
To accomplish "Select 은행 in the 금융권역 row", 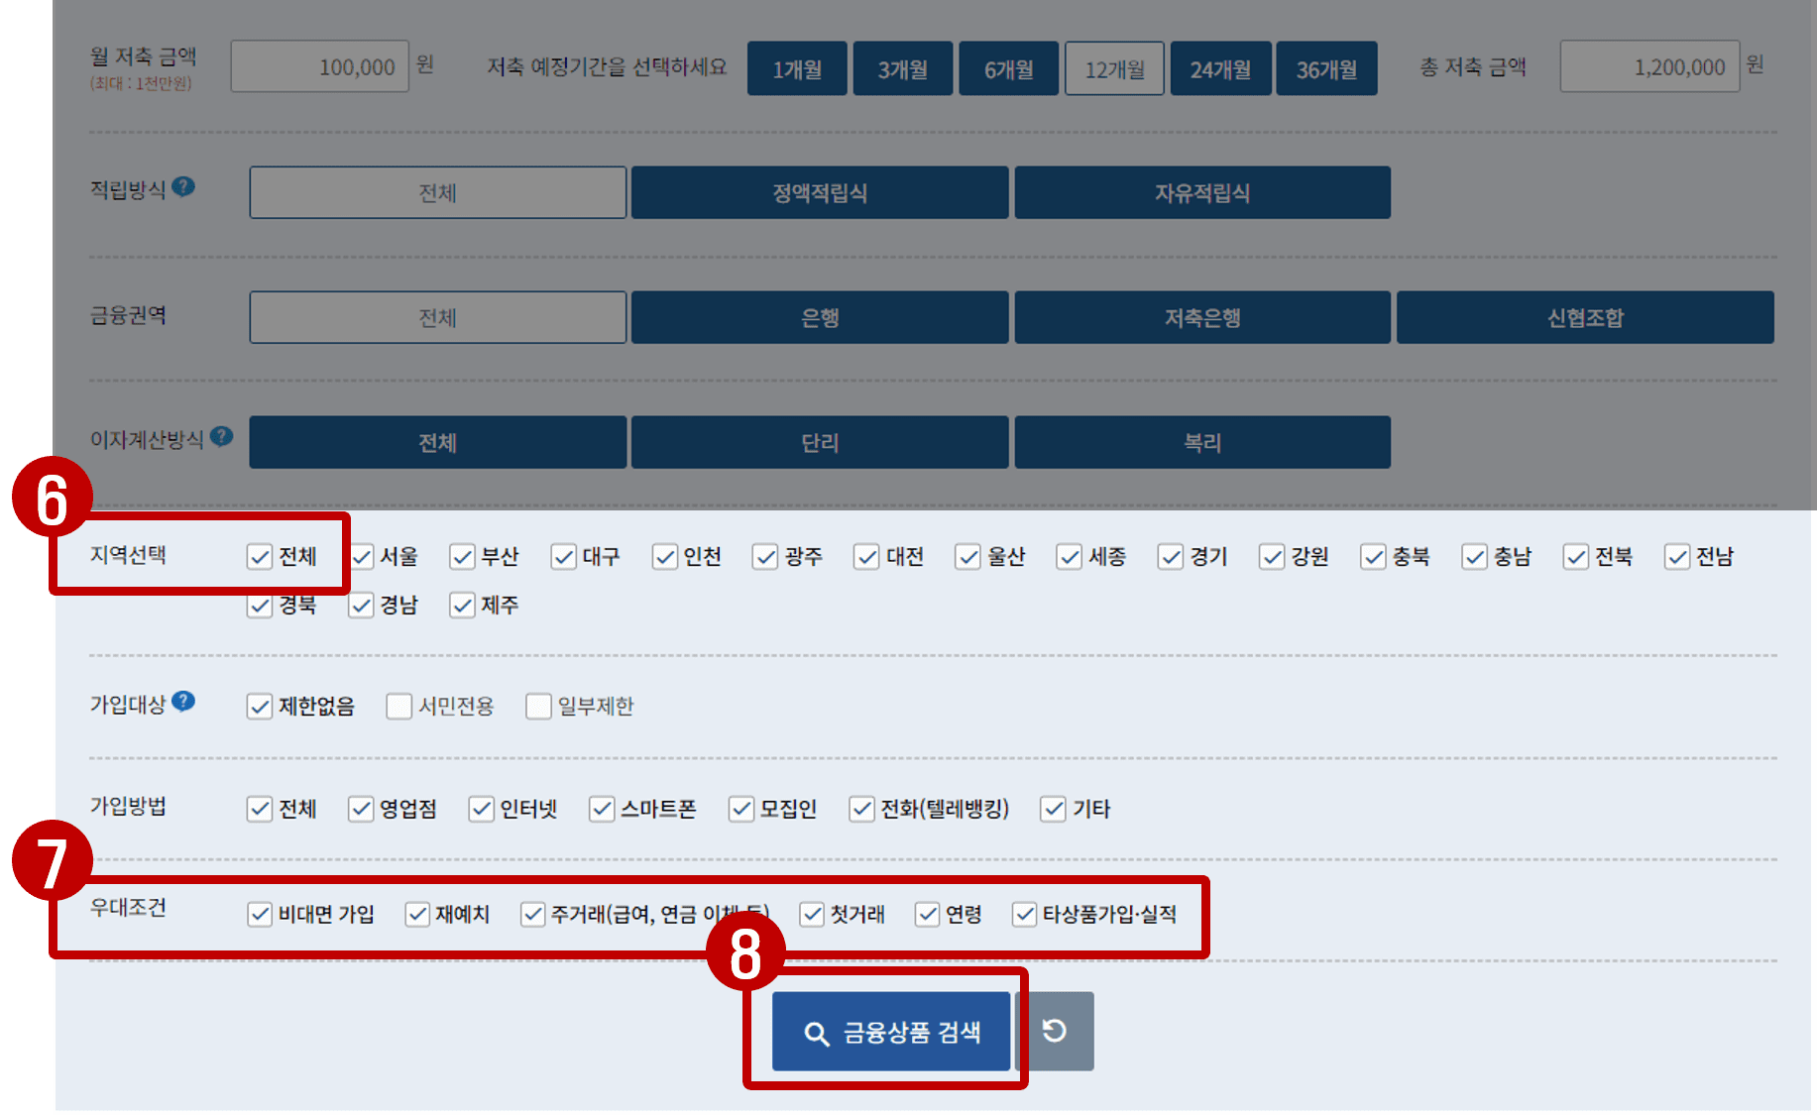I will click(x=820, y=317).
